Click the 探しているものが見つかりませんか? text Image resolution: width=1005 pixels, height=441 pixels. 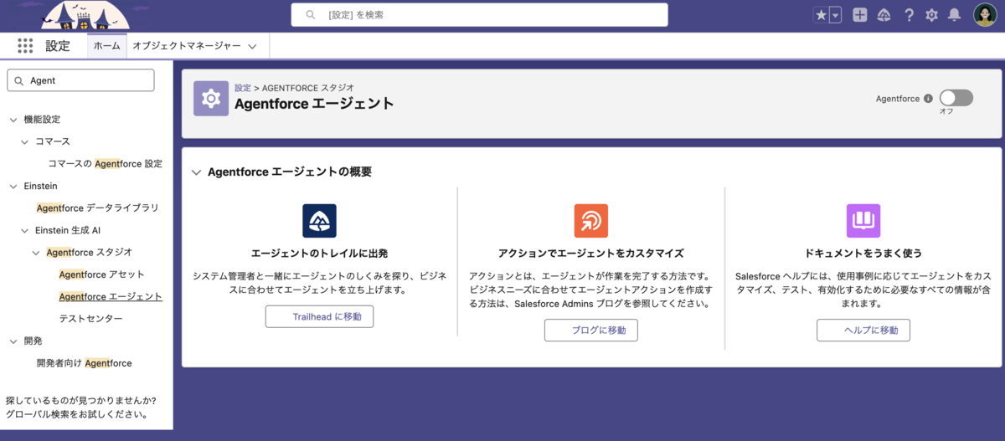80,400
